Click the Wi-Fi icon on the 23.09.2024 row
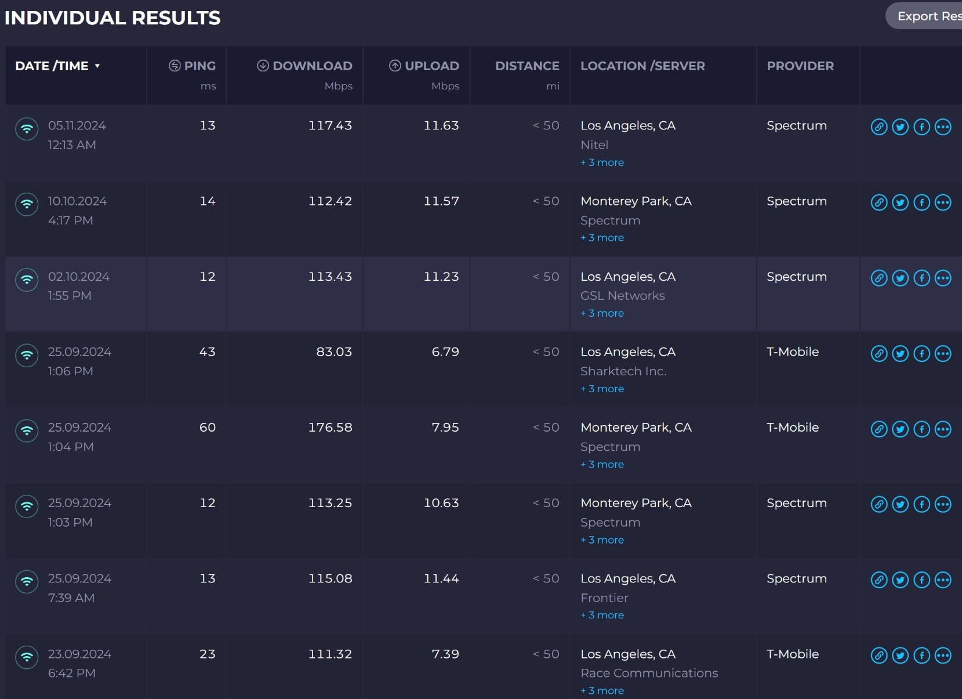The height and width of the screenshot is (699, 962). [27, 657]
